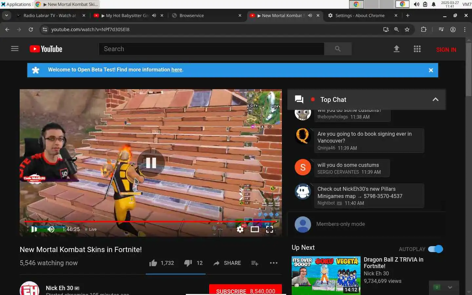Open Chrome three-dot menu
The image size is (472, 295).
465,29
